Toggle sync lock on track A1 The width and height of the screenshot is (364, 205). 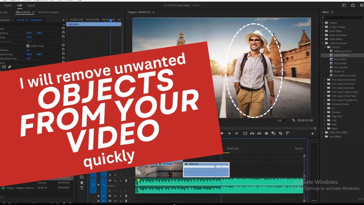[x=110, y=180]
